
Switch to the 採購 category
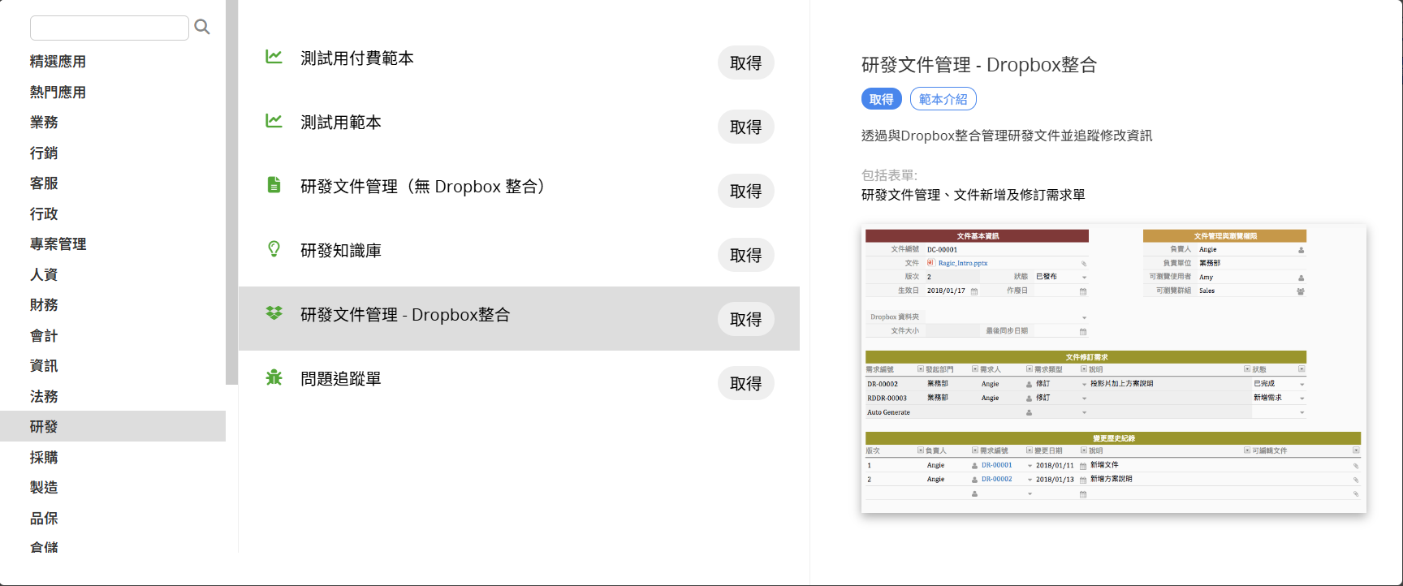coord(44,458)
